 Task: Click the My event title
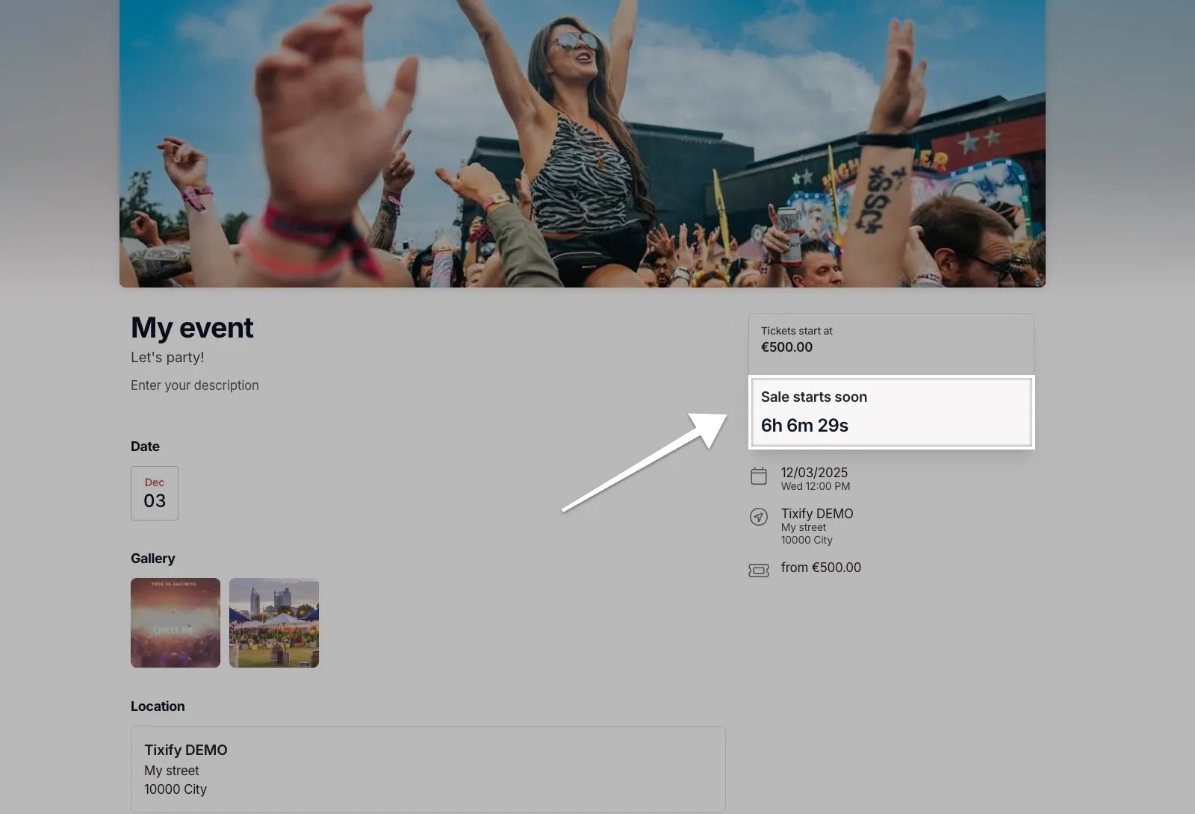pyautogui.click(x=192, y=328)
